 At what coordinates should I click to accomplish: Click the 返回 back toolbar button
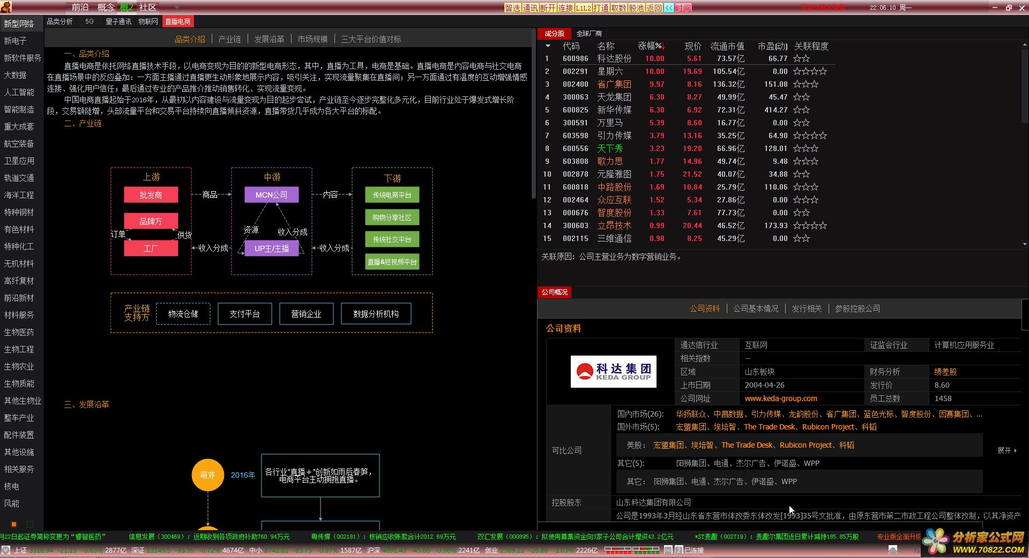[x=654, y=8]
